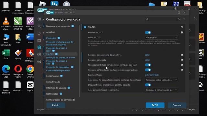Toggle Integrar o certificado raiz ESET switch
Viewport: 207px width, 116px height.
coord(148,70)
